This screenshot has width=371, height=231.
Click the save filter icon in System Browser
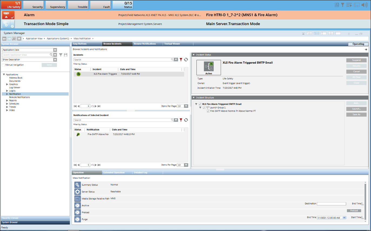[x=65, y=55]
